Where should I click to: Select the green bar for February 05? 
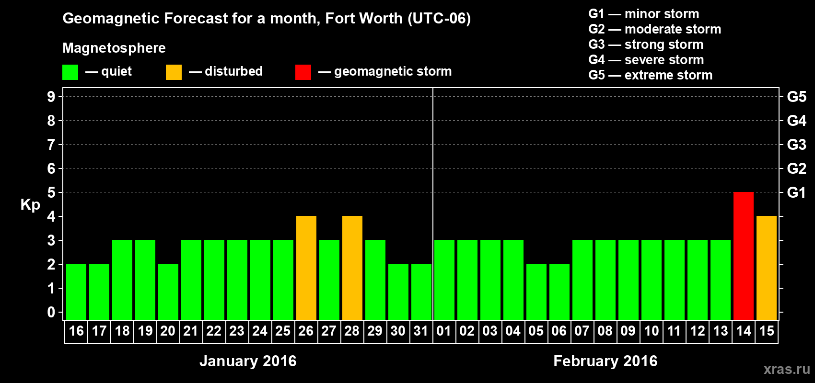tap(536, 292)
